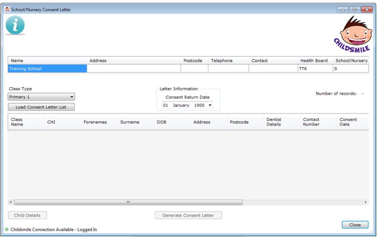The height and width of the screenshot is (237, 377).
Task: Select the Training School row
Action: pos(47,69)
